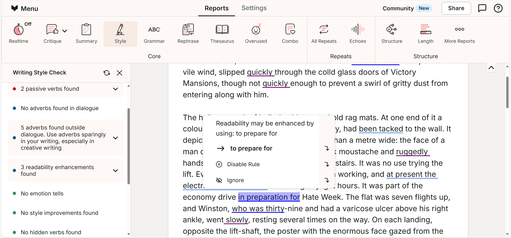The height and width of the screenshot is (238, 511).
Task: Apply the 'to prepare for' suggestion
Action: click(251, 148)
